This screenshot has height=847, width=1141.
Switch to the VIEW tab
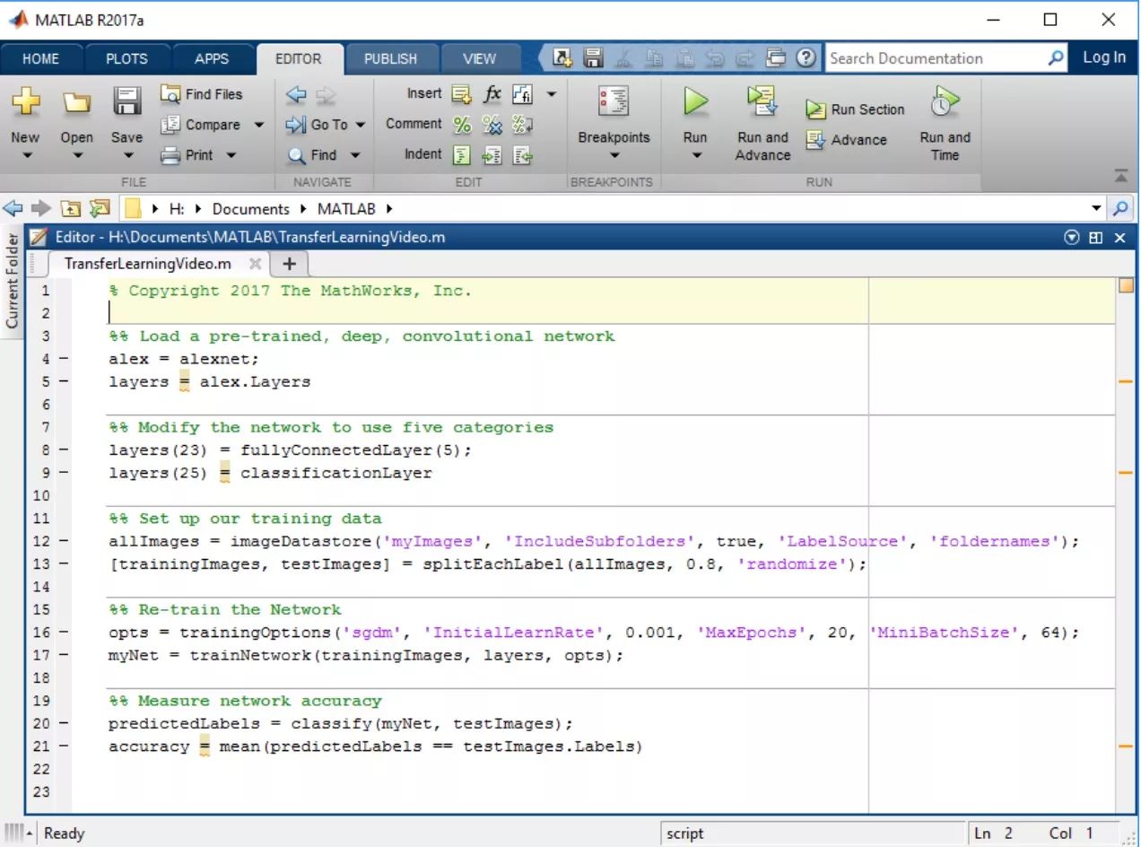click(479, 58)
